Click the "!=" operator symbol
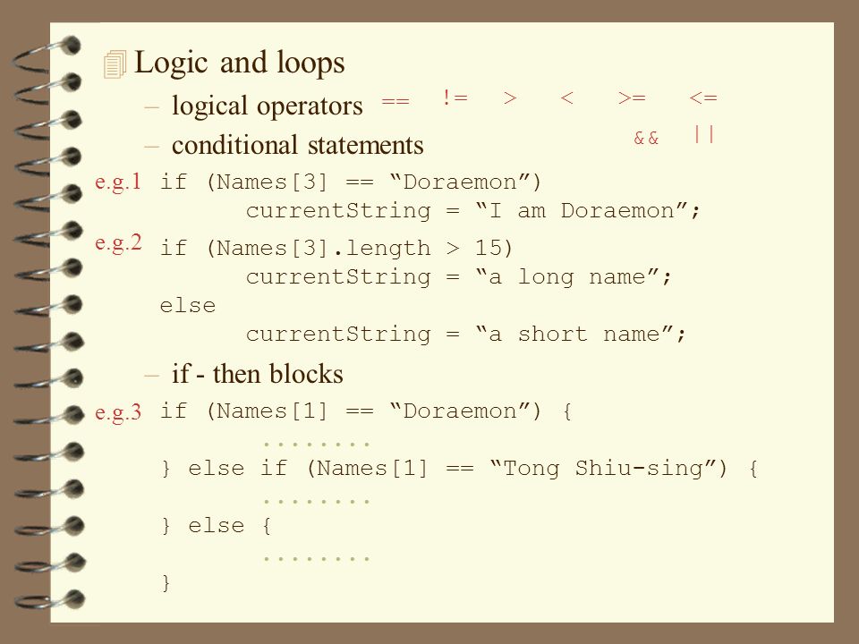This screenshot has width=859, height=644. coord(455,98)
